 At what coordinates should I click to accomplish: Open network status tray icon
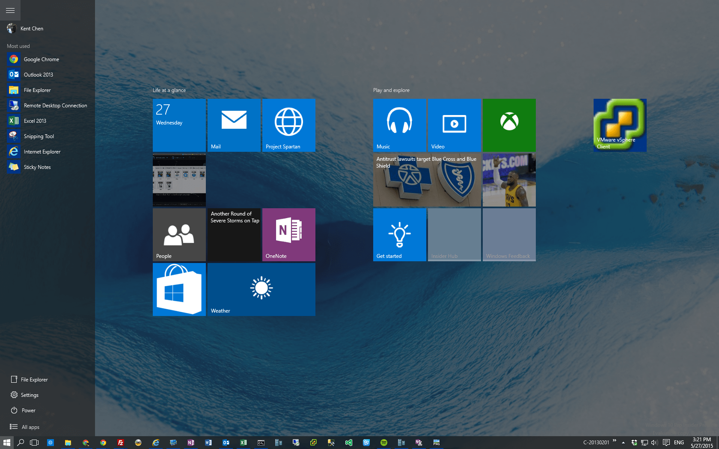(644, 443)
